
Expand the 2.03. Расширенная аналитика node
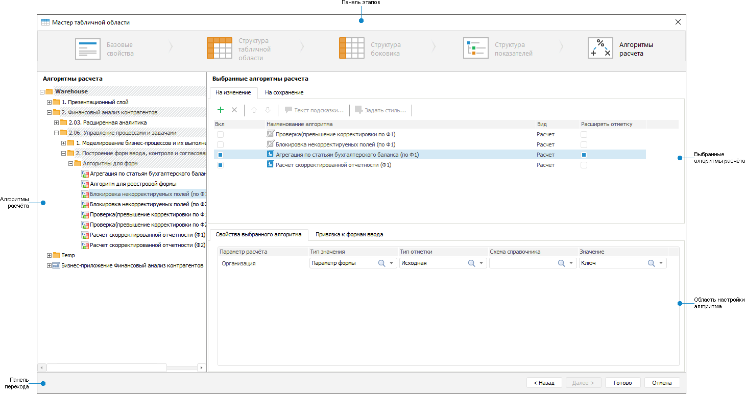pyautogui.click(x=56, y=122)
